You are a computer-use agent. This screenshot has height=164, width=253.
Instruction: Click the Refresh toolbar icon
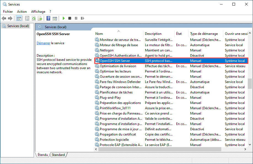point(34,18)
